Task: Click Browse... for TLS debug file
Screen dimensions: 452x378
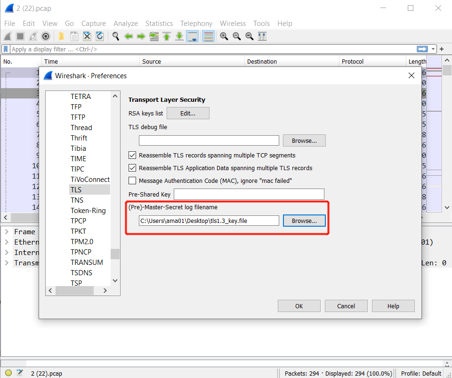Action: click(304, 140)
